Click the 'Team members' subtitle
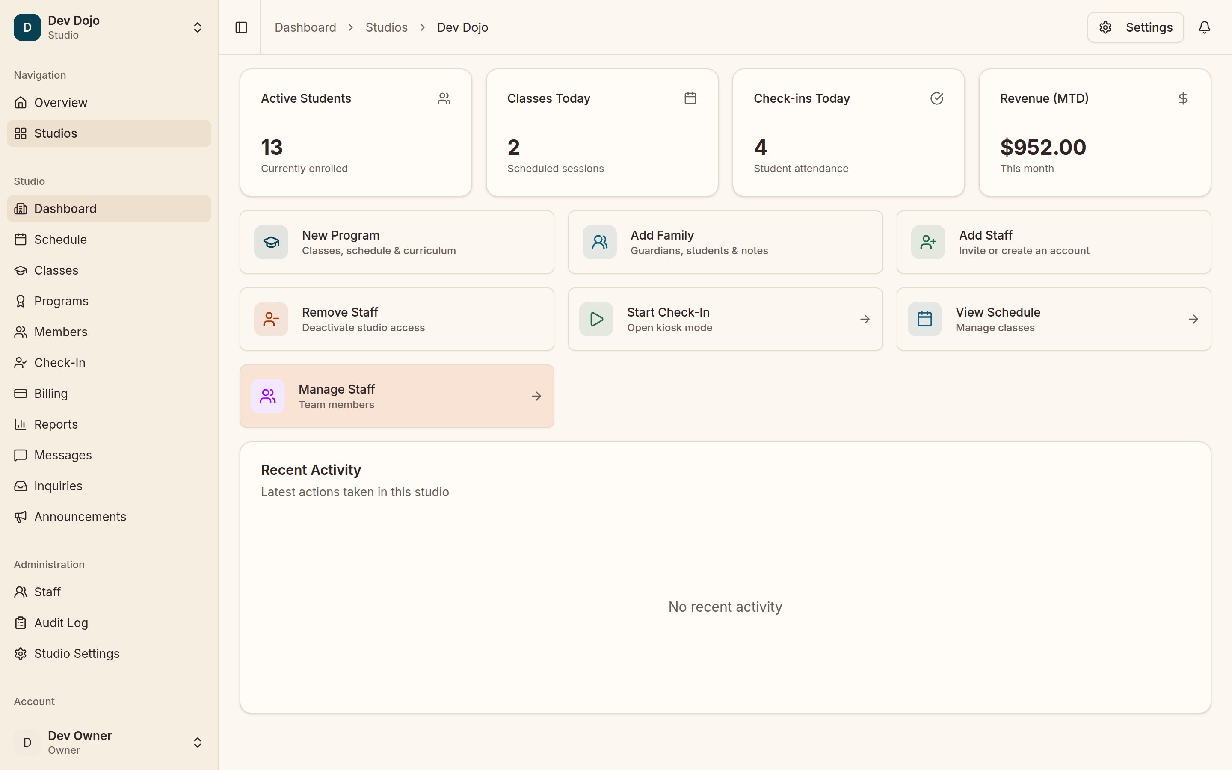Viewport: 1232px width, 770px height. [337, 404]
